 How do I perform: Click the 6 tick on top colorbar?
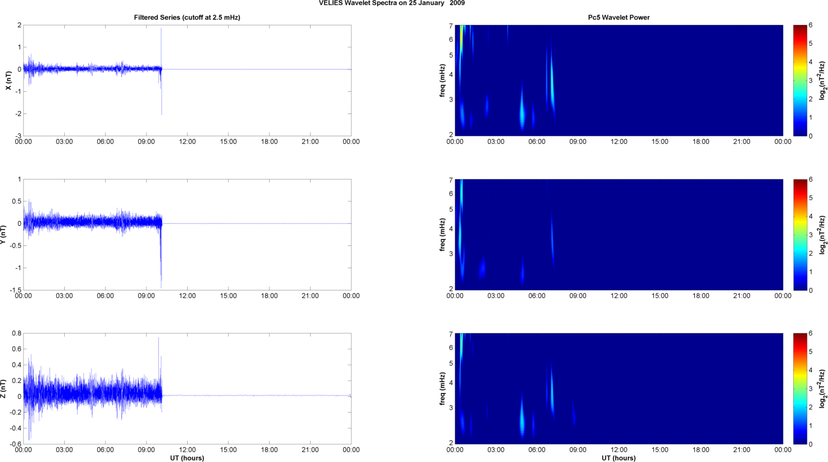[811, 25]
